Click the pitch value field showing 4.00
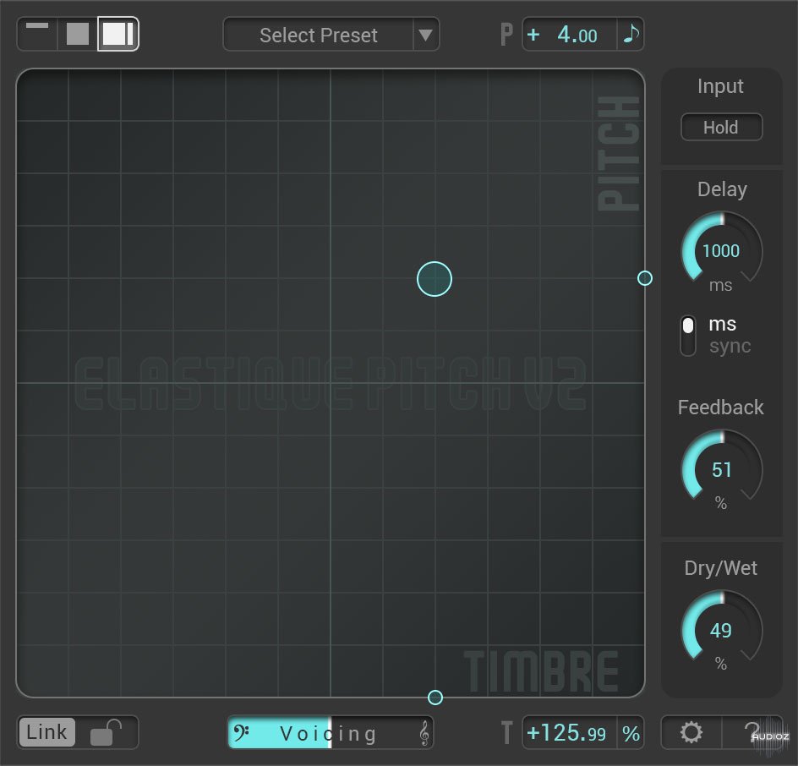This screenshot has height=766, width=798. click(571, 35)
